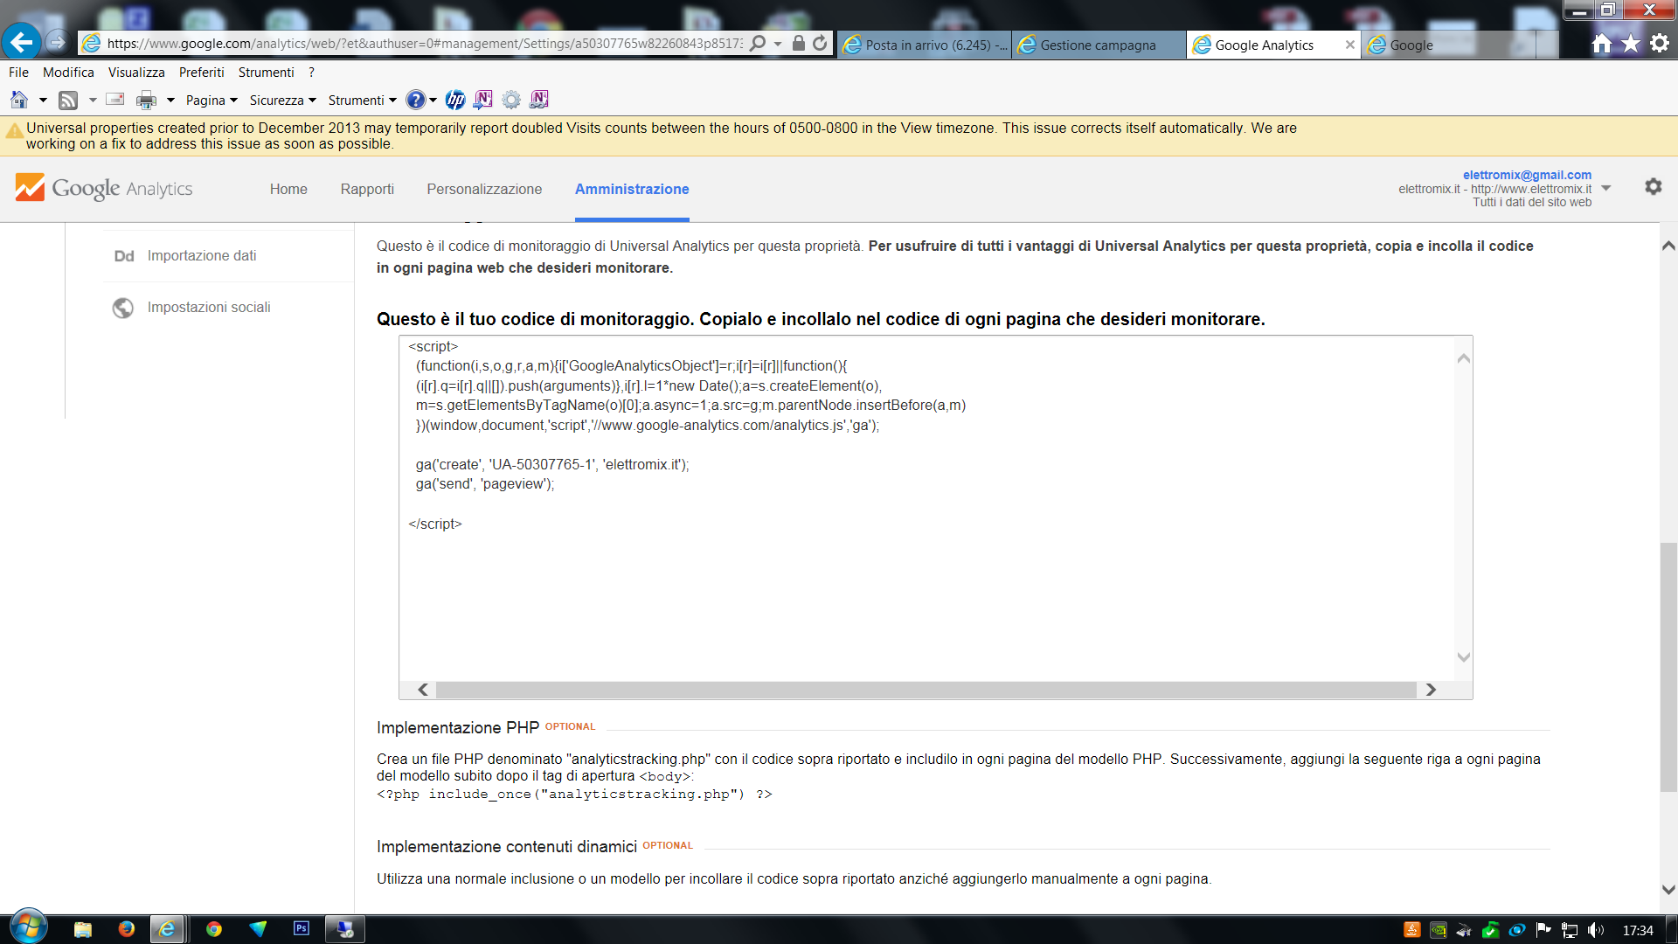Click the padlock security icon in address bar
This screenshot has height=944, width=1678.
click(798, 43)
